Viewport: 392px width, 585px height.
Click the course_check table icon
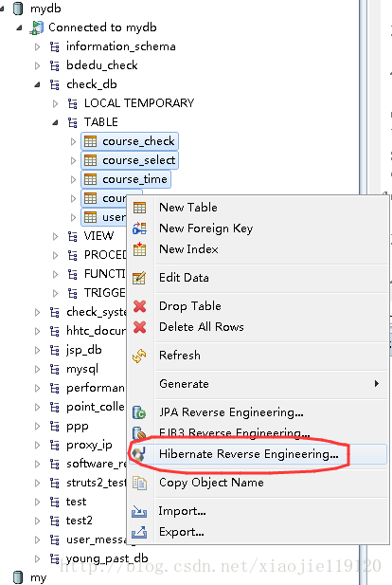coord(90,141)
